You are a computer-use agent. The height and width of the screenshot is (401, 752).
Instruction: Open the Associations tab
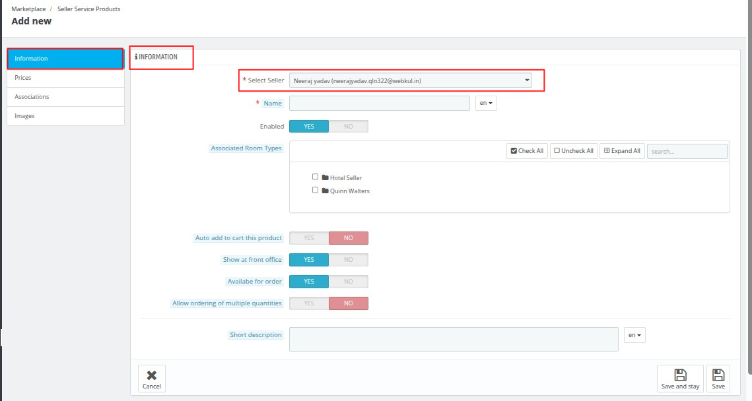[x=66, y=97]
